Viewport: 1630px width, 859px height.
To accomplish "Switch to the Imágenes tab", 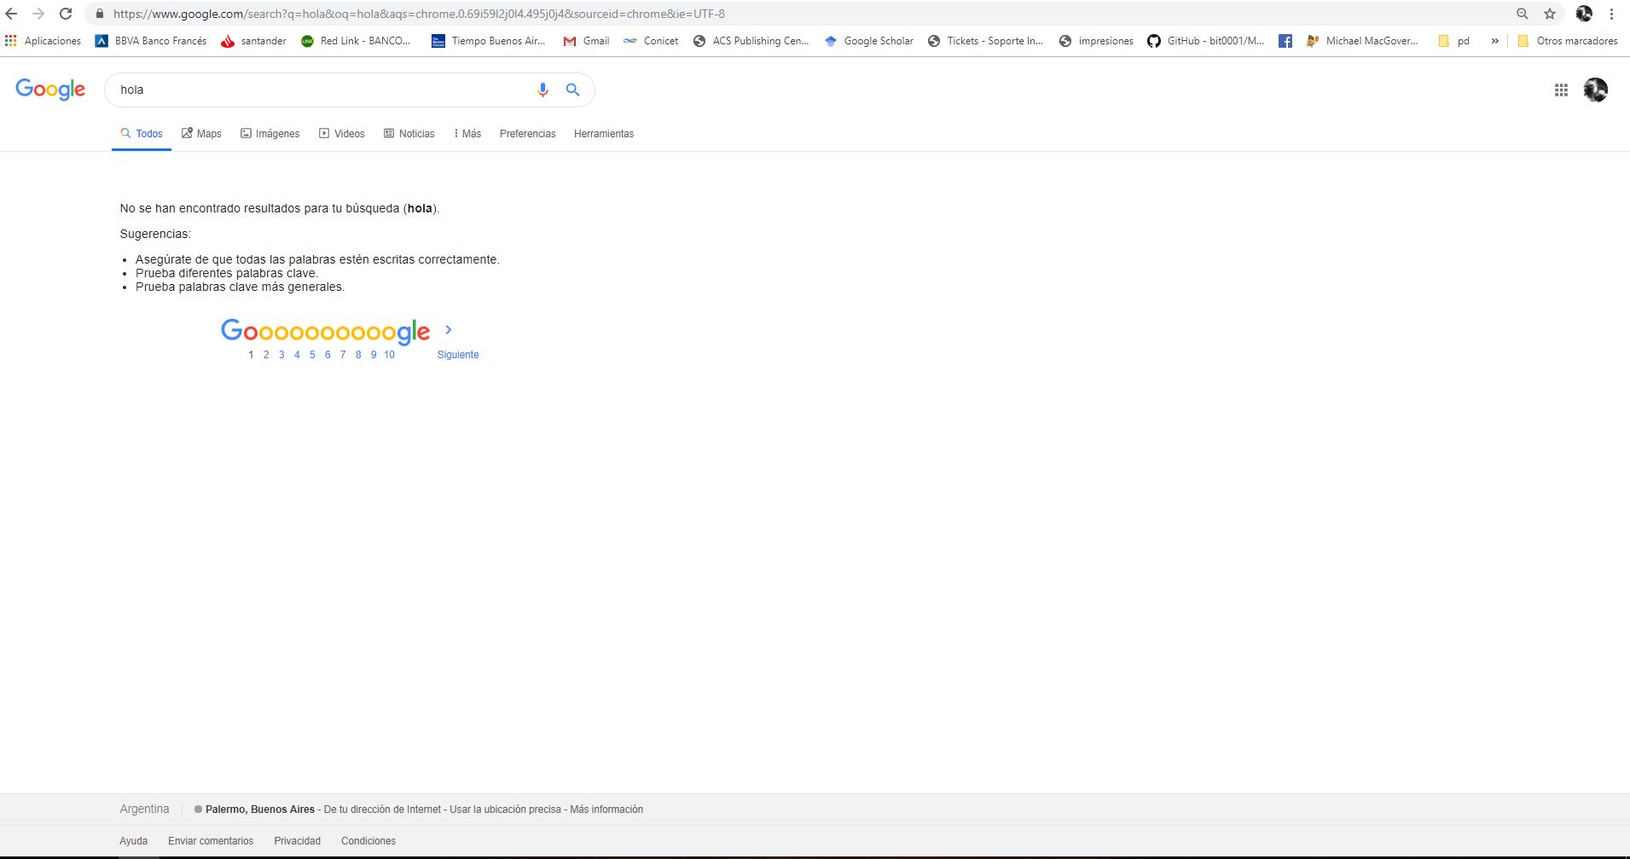I will point(270,134).
